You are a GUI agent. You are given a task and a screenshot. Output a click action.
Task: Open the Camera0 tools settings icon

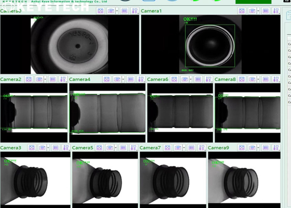[x=135, y=11]
